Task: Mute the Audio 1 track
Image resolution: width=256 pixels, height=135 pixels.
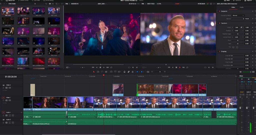Action: pyautogui.click(x=13, y=116)
